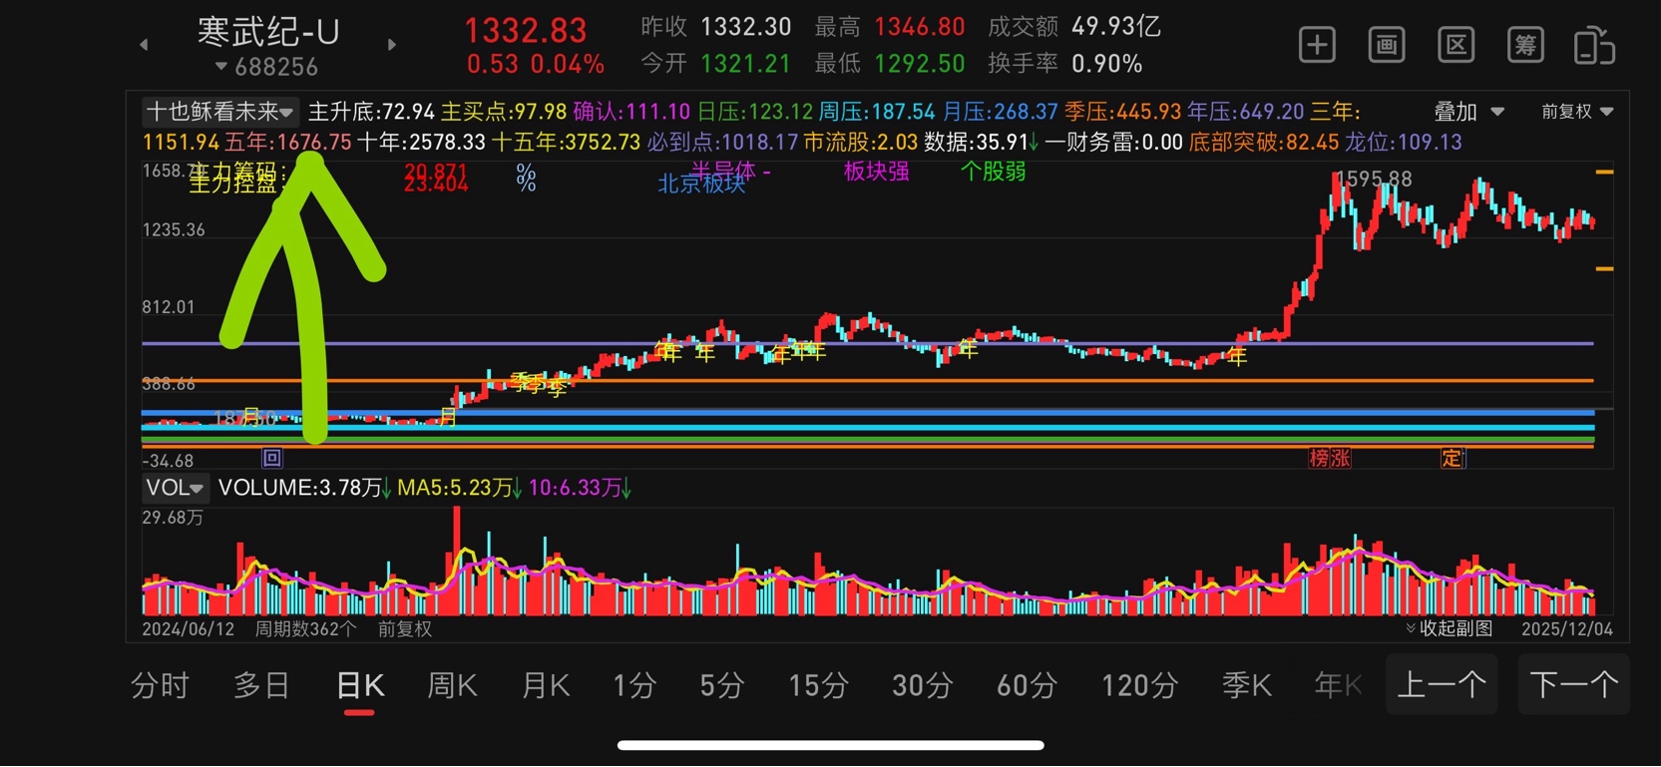The height and width of the screenshot is (767, 1661).
Task: Tap the 今开 1321.21 value
Action: [745, 64]
